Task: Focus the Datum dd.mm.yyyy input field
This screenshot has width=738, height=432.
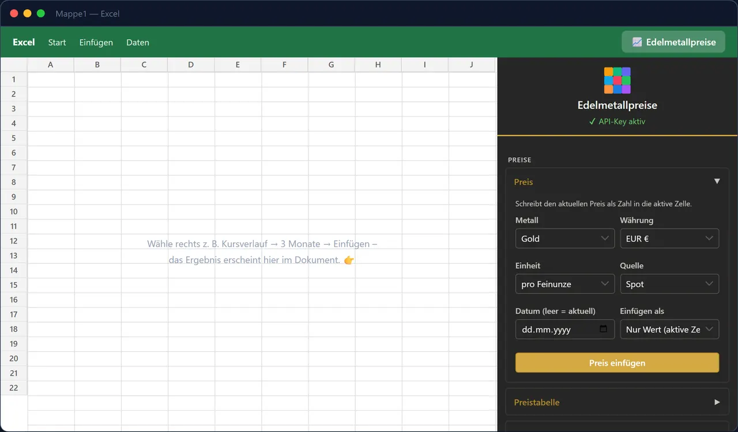Action: [x=564, y=329]
